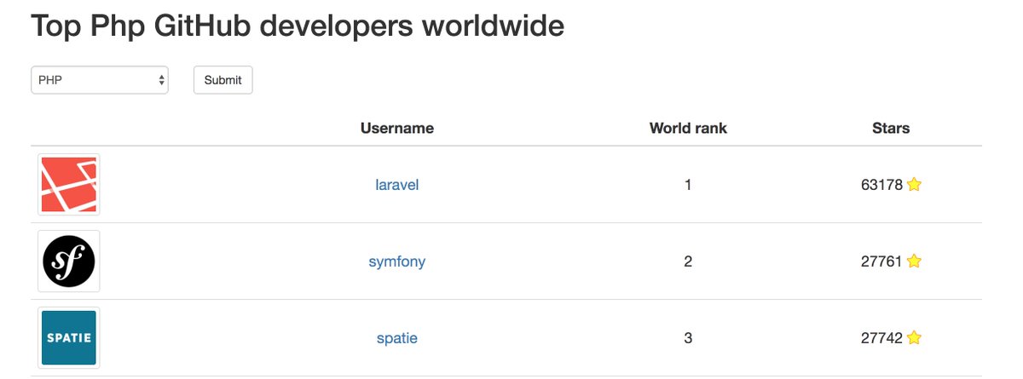The height and width of the screenshot is (379, 1023).
Task: Click the Submit button
Action: 223,80
